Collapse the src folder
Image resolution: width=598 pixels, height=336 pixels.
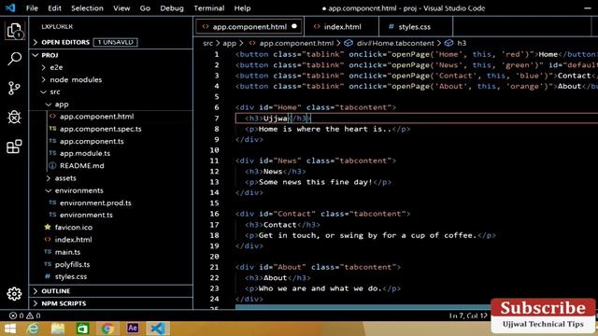pos(55,91)
